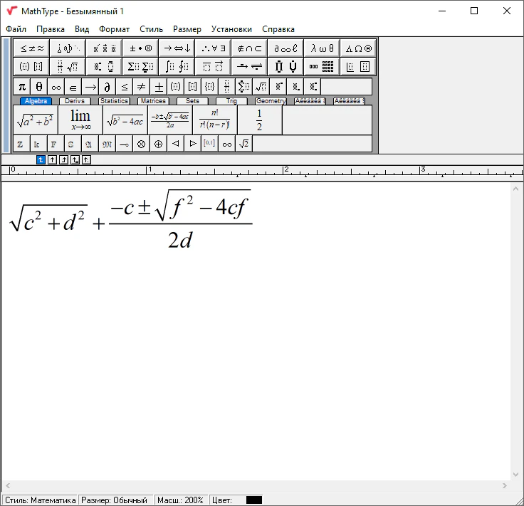Image resolution: width=524 pixels, height=506 pixels.
Task: Open the Формат menu
Action: click(114, 29)
